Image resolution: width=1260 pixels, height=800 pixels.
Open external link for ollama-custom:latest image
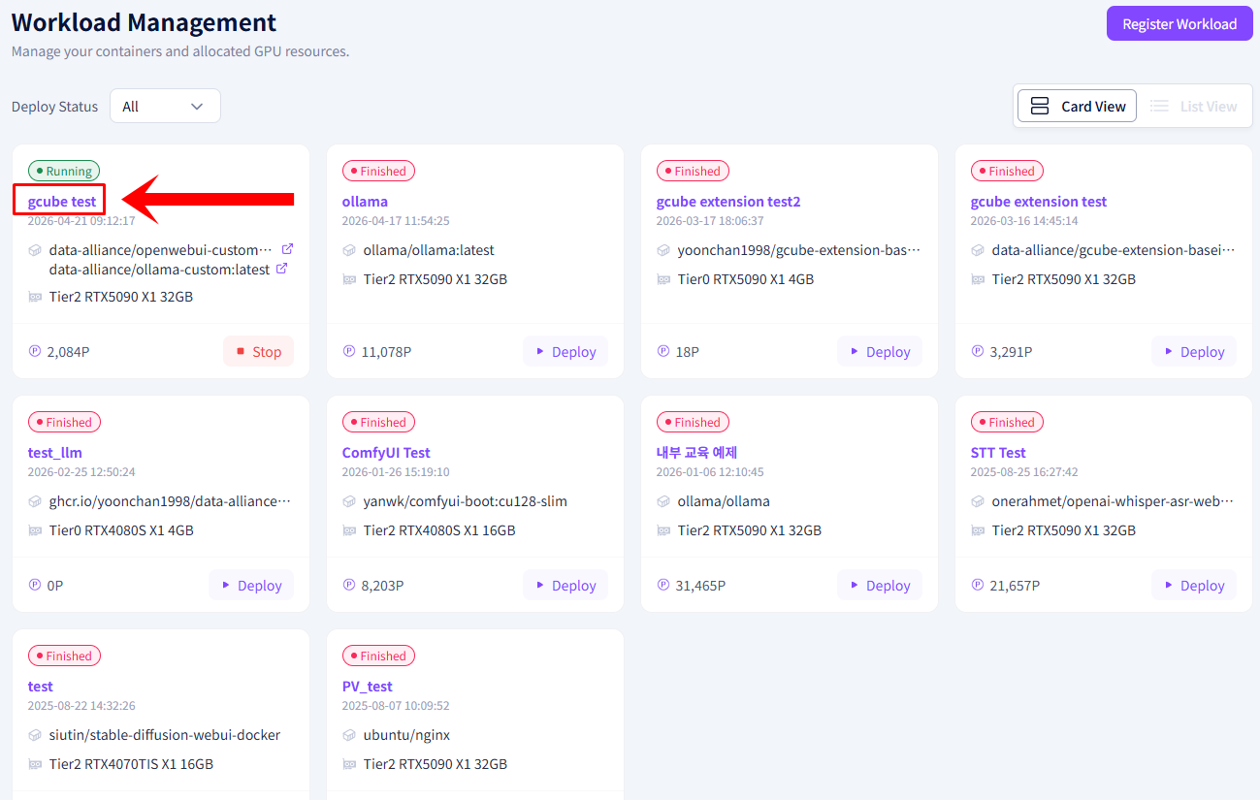(281, 269)
